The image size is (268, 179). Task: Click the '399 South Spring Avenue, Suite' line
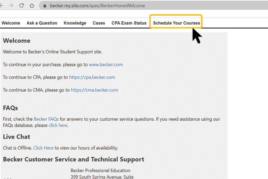[x=102, y=177]
